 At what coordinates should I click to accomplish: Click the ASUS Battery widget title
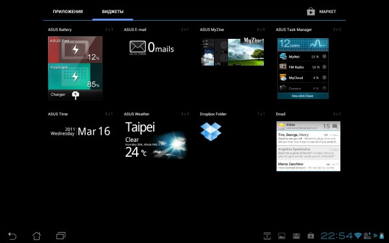tap(60, 30)
